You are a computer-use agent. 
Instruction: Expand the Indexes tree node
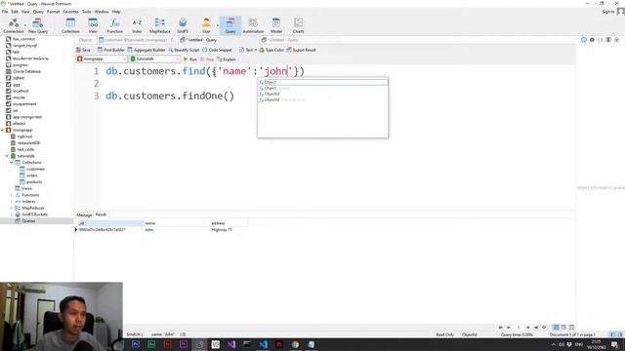11,202
